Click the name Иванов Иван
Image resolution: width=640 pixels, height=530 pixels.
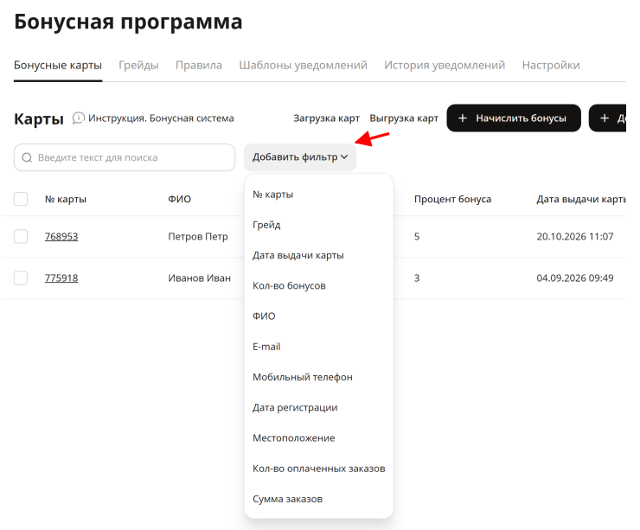[x=200, y=278]
